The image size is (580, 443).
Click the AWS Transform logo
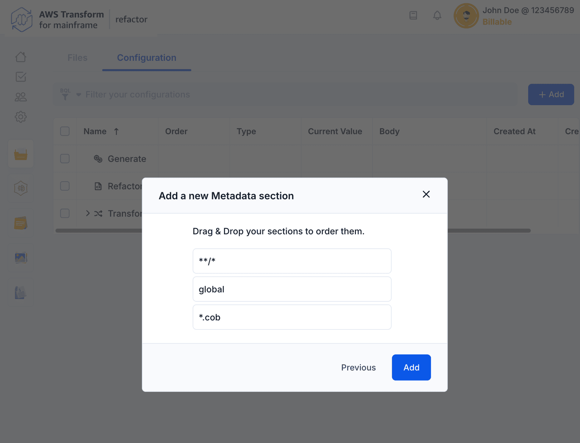pos(22,19)
